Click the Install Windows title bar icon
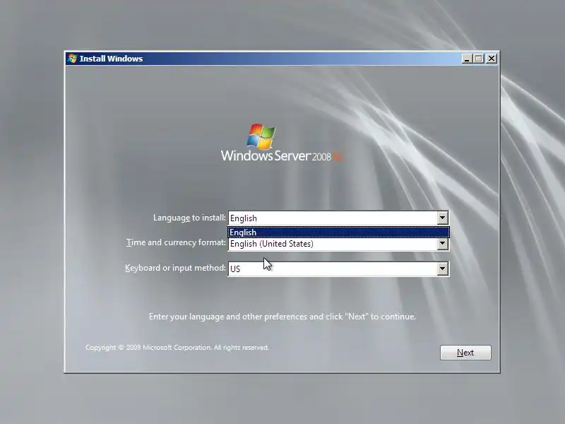The image size is (565, 424). click(x=72, y=59)
